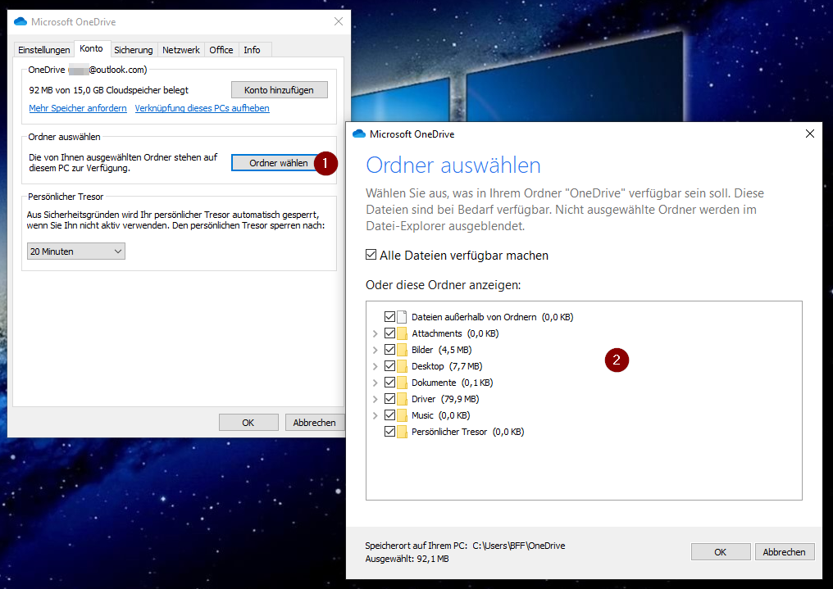This screenshot has height=589, width=833.
Task: Click the Driver folder icon
Action: pos(403,399)
